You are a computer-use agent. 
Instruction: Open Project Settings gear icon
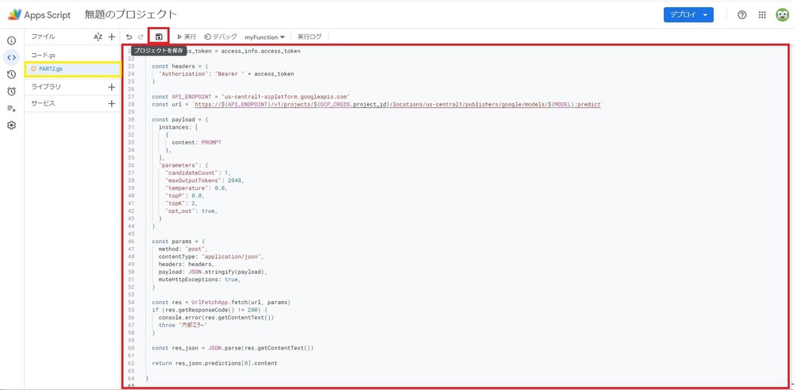point(12,125)
